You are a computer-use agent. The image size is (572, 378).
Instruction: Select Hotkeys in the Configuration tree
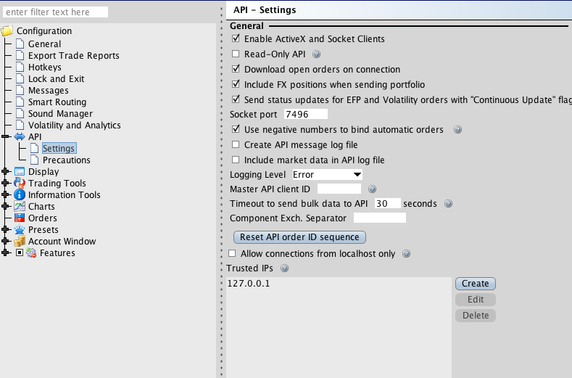(x=44, y=67)
